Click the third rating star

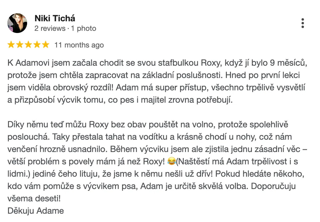click(28, 45)
